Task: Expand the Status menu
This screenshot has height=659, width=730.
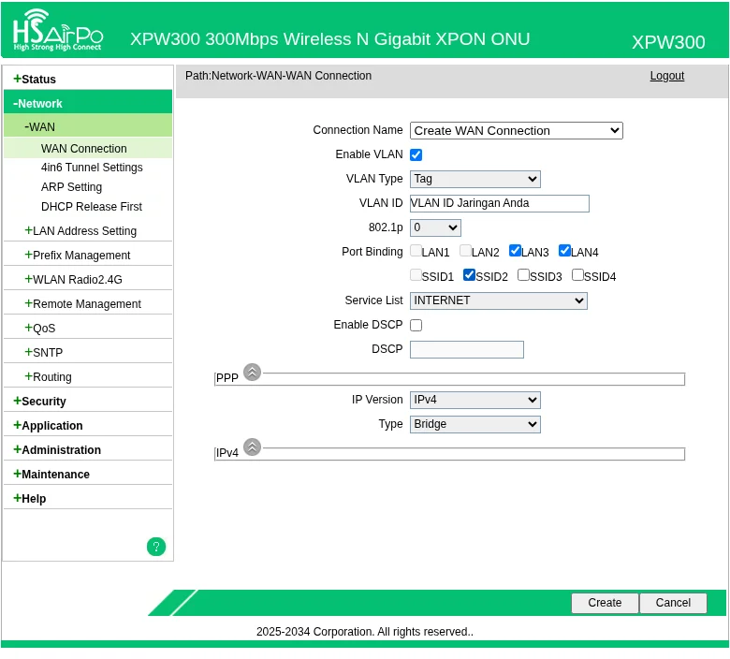Action: click(x=88, y=80)
